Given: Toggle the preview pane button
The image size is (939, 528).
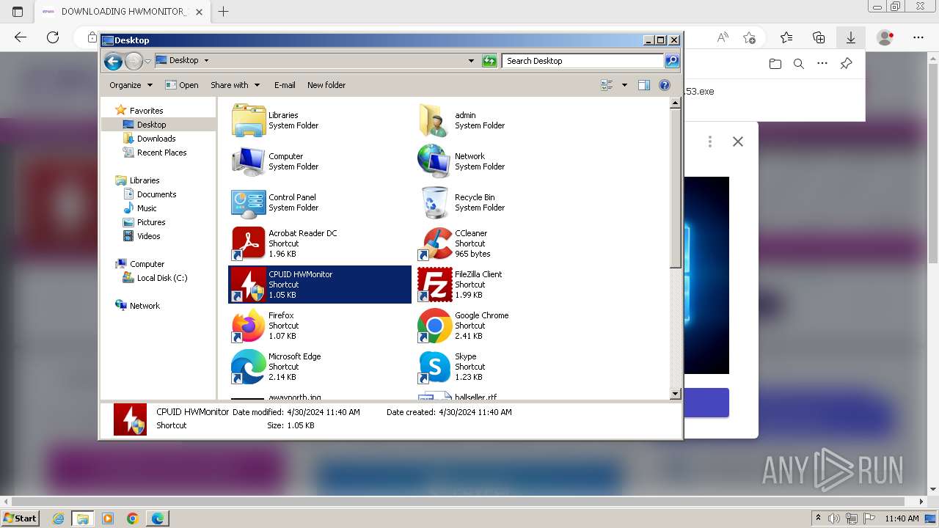Looking at the screenshot, I should (644, 85).
